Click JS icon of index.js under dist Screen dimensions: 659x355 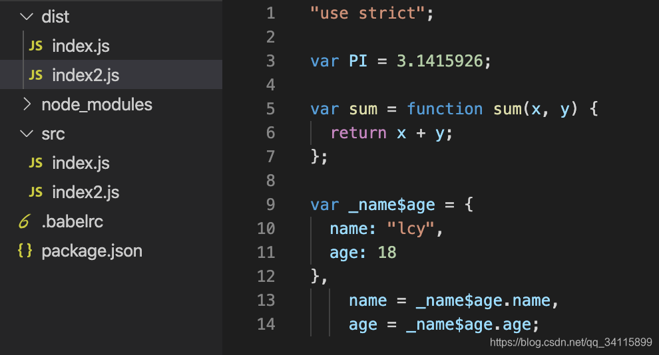[x=36, y=46]
